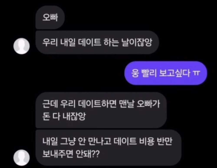This screenshot has height=168, width=217.
Task: Click the word '반만' in the last message
Action: click(x=165, y=141)
